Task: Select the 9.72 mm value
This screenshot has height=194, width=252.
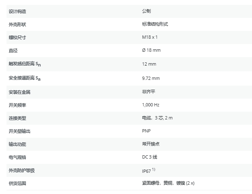Action: pyautogui.click(x=151, y=78)
